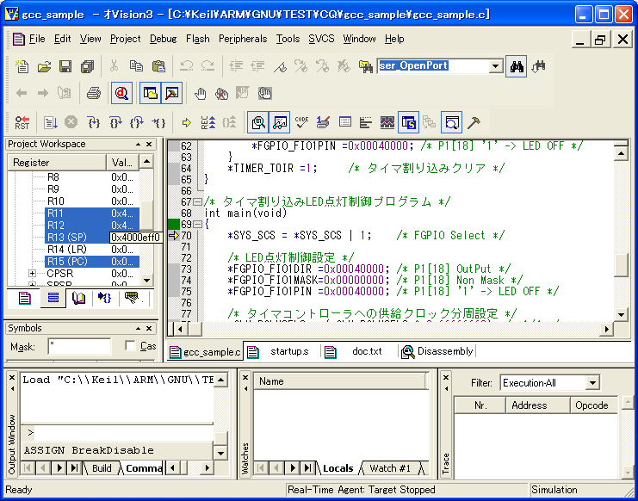Switch to Files tab in Project Workspace
The image size is (638, 501).
point(24,299)
